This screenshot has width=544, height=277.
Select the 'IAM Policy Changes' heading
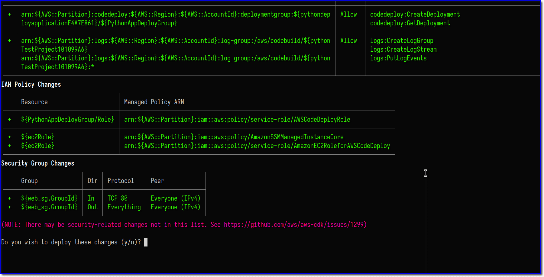31,85
